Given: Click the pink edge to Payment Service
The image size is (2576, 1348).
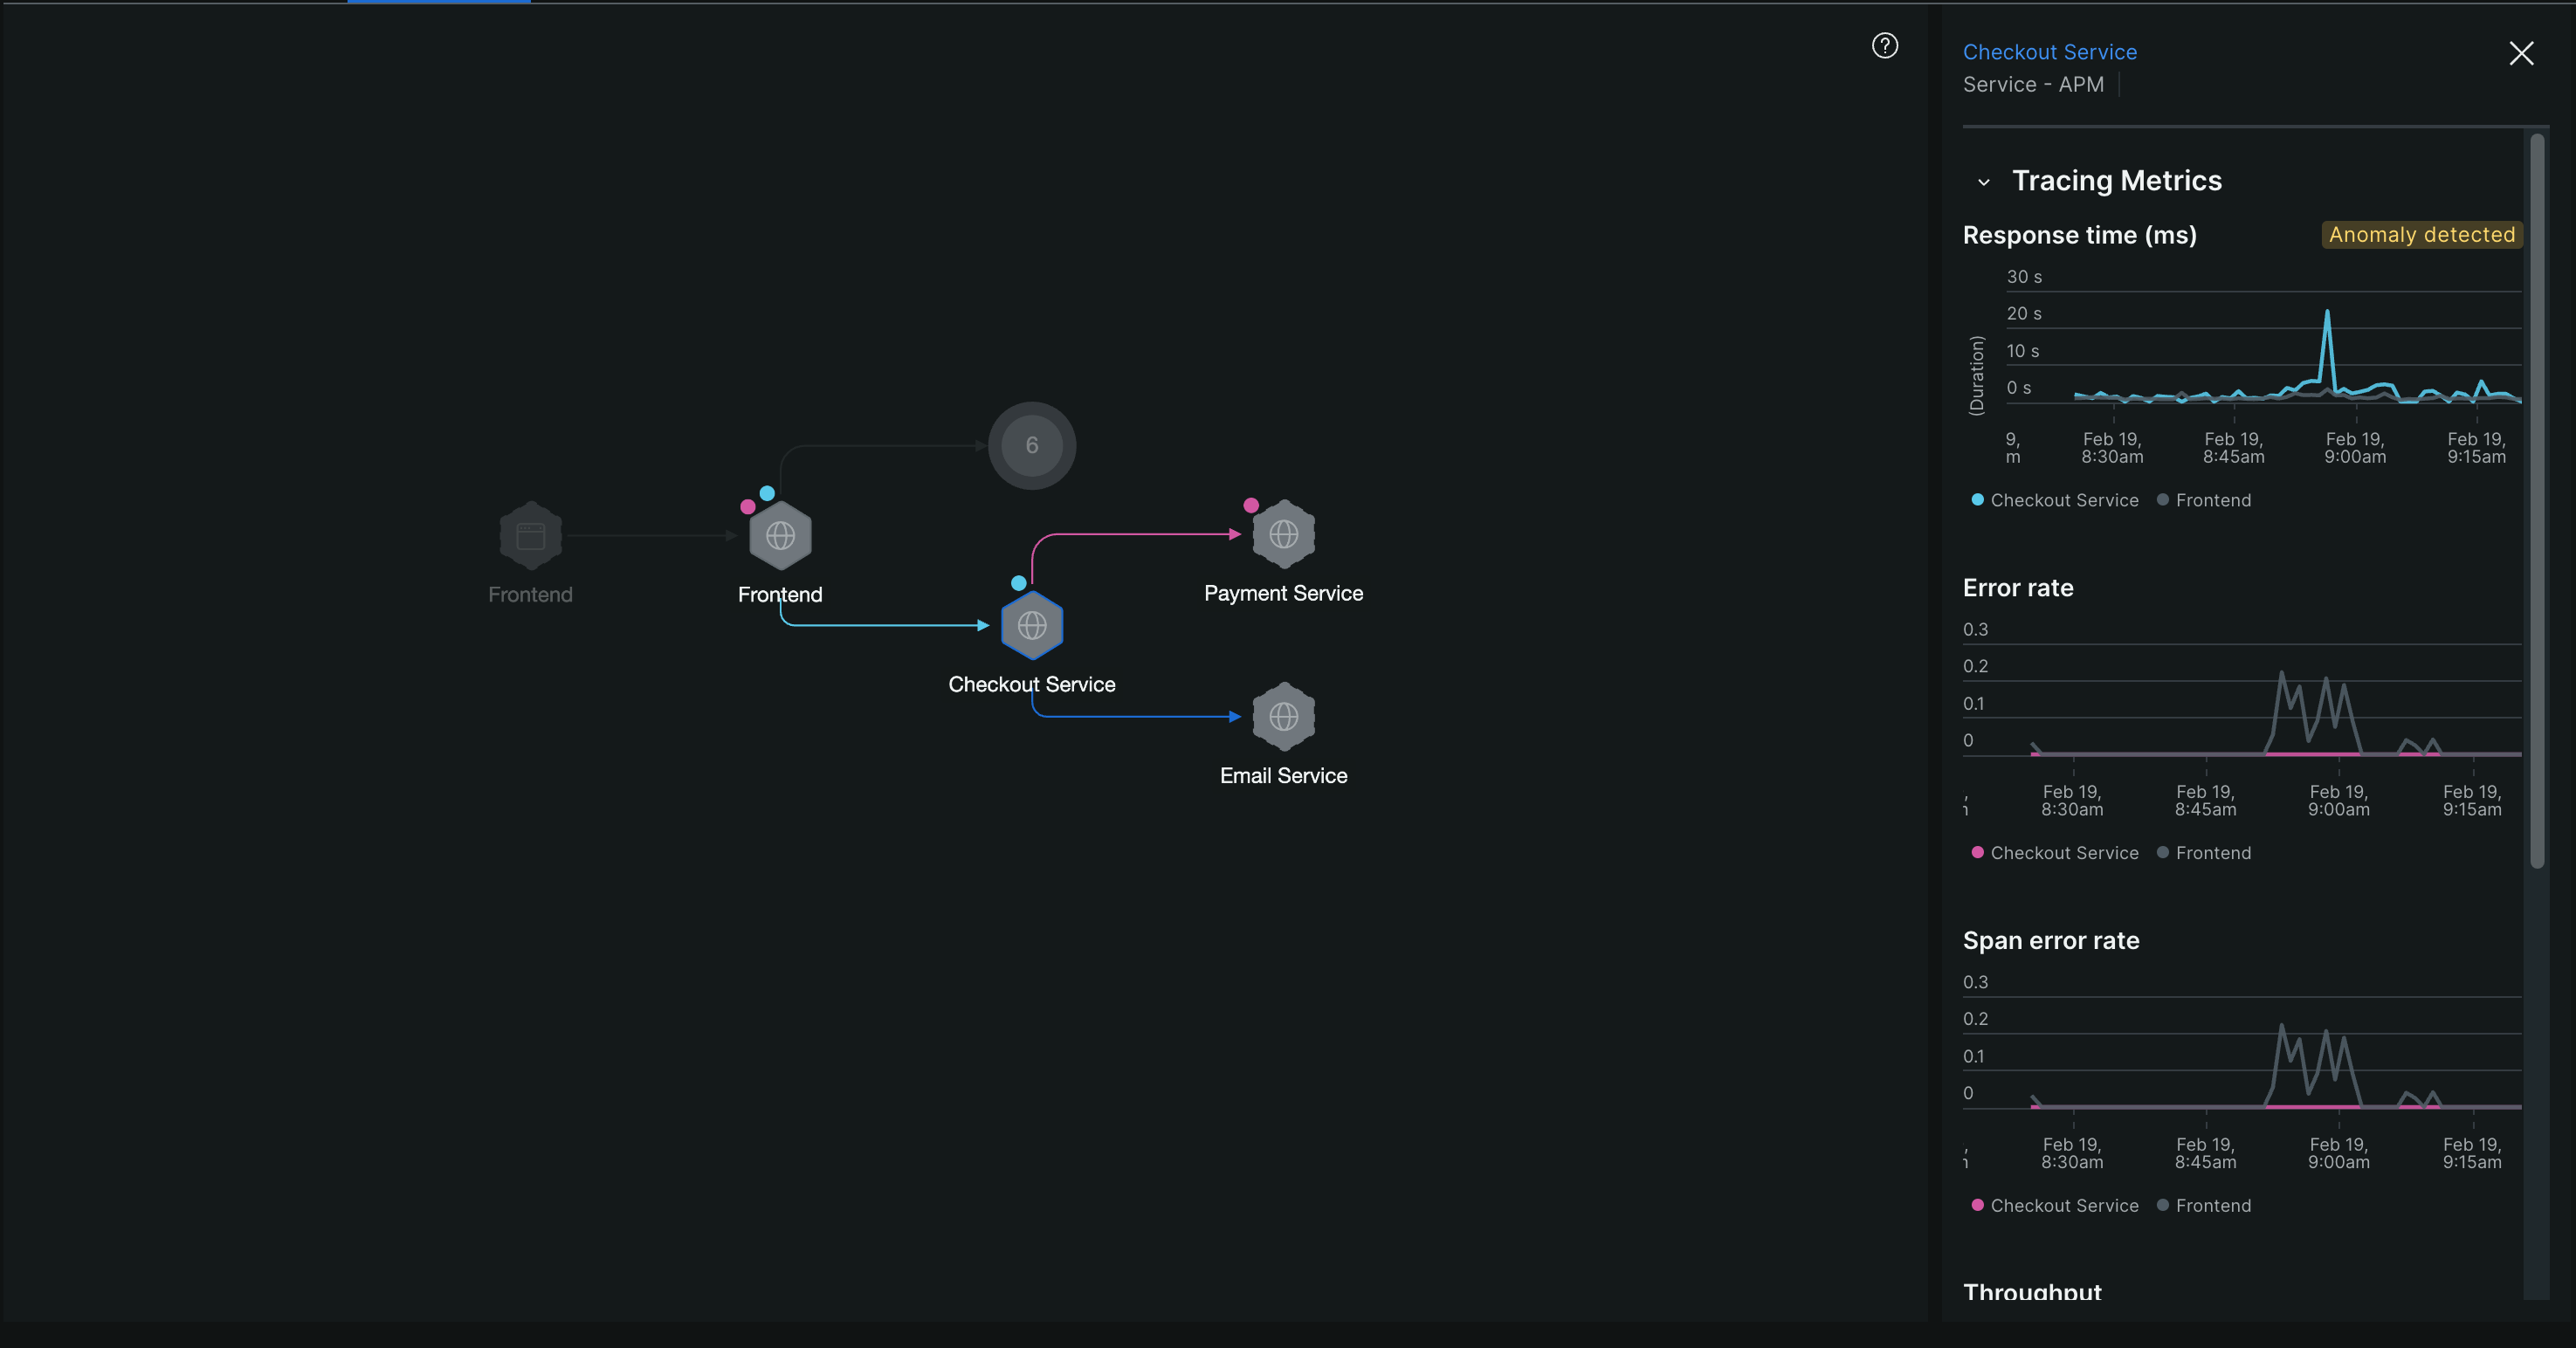Looking at the screenshot, I should tap(1135, 535).
